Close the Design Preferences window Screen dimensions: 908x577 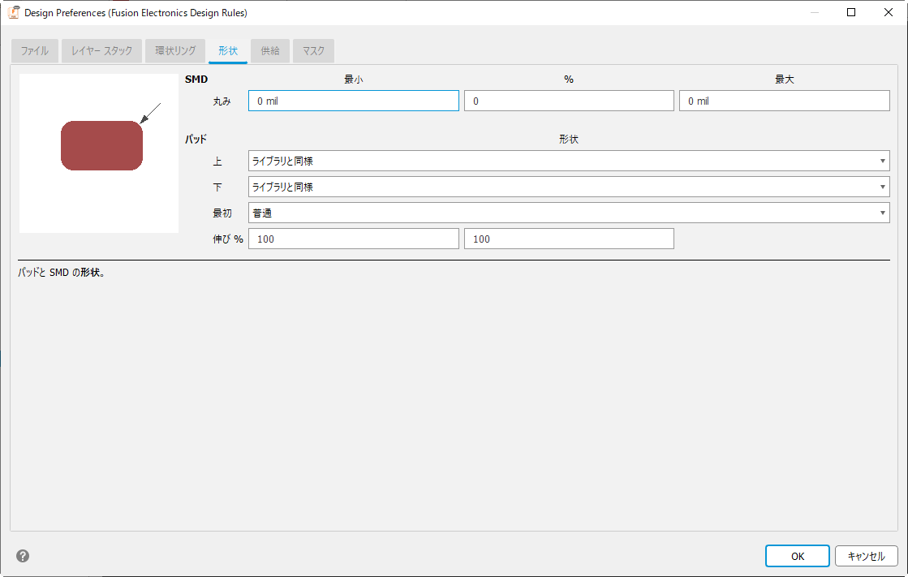tap(889, 12)
